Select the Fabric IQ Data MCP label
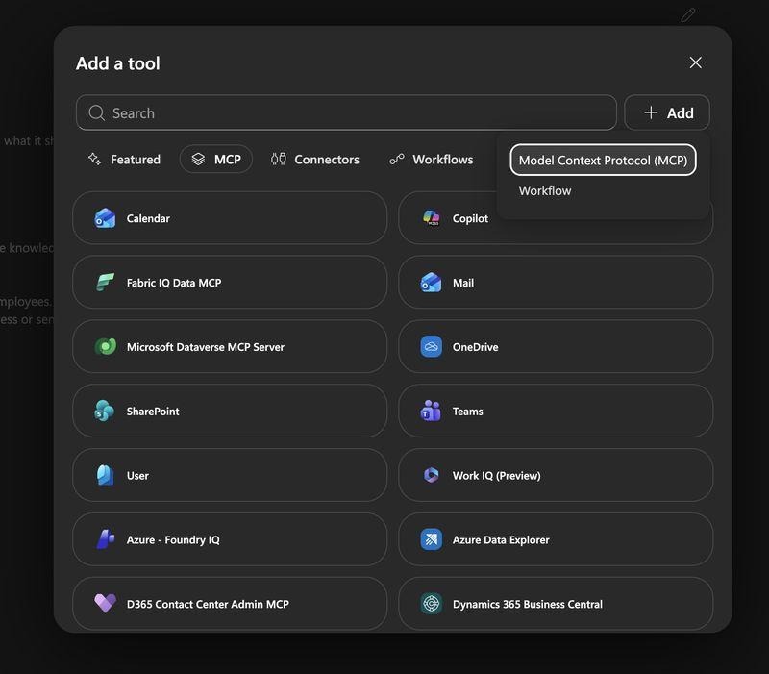Viewport: 769px width, 674px height. click(x=174, y=283)
